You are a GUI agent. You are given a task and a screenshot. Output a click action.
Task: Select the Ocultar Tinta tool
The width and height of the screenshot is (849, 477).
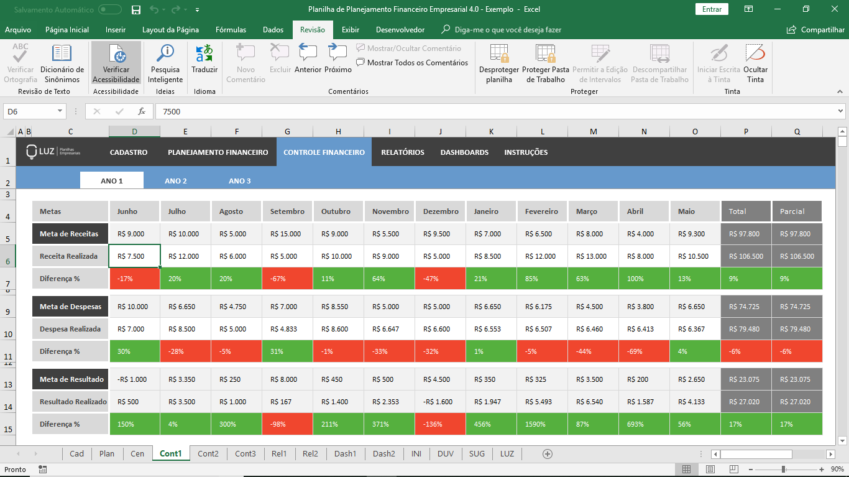tap(755, 63)
